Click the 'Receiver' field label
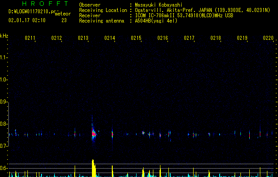Image resolution: width=278 pixels, height=177 pixels. coord(90,15)
